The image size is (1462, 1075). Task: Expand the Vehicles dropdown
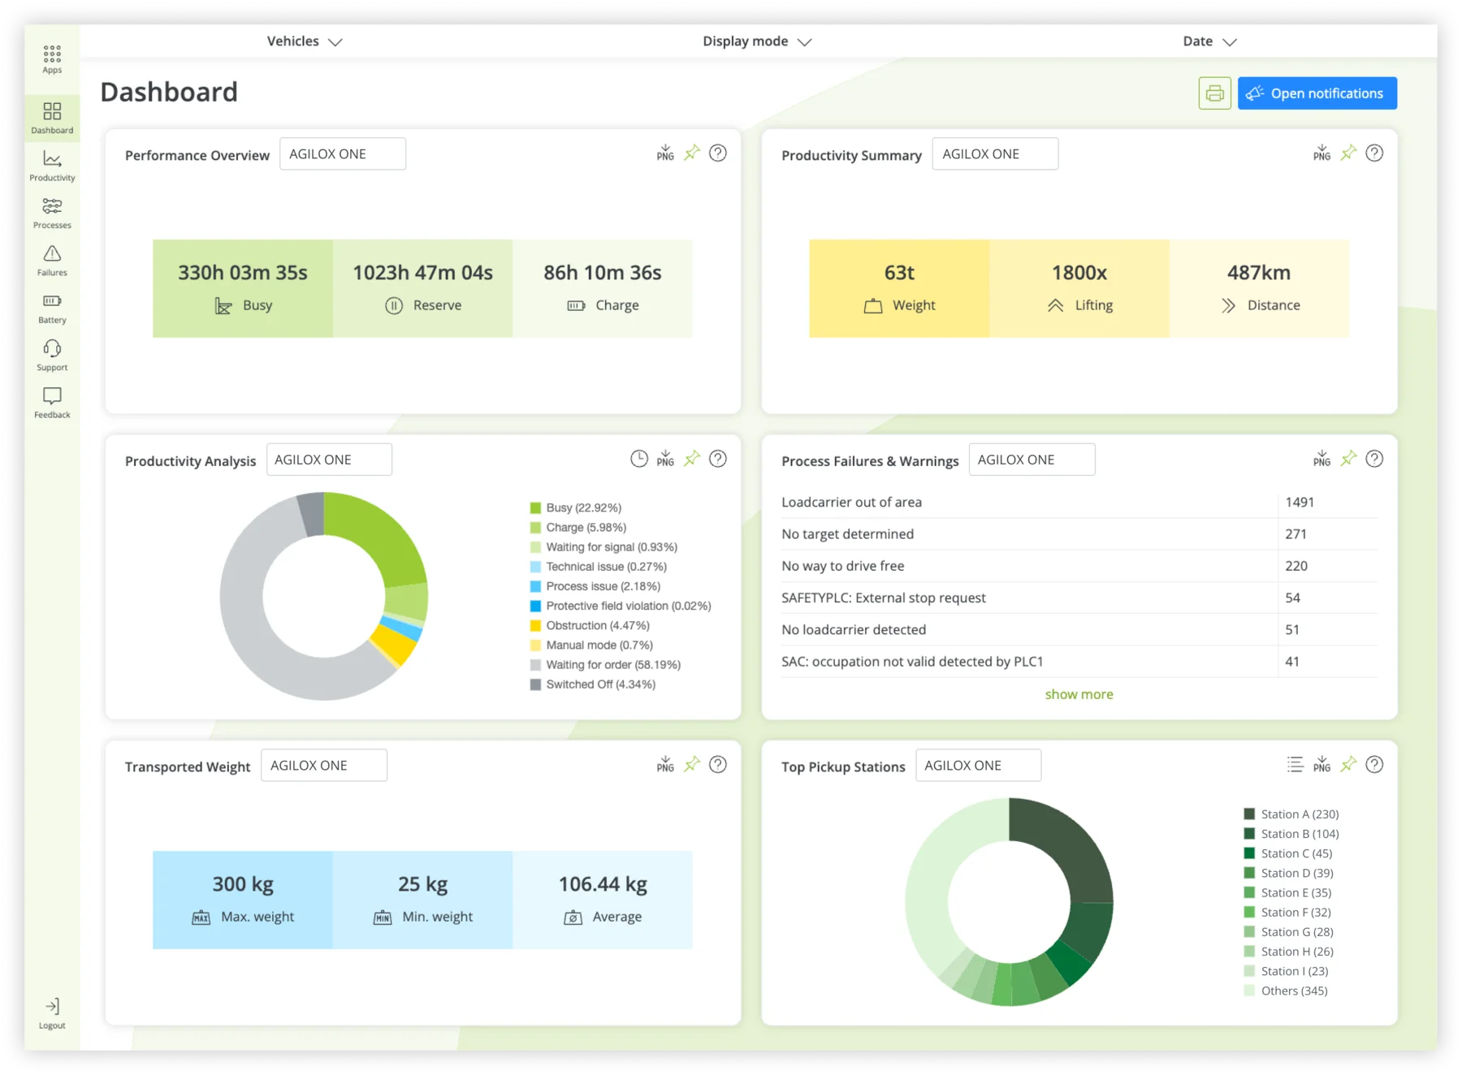(x=305, y=41)
